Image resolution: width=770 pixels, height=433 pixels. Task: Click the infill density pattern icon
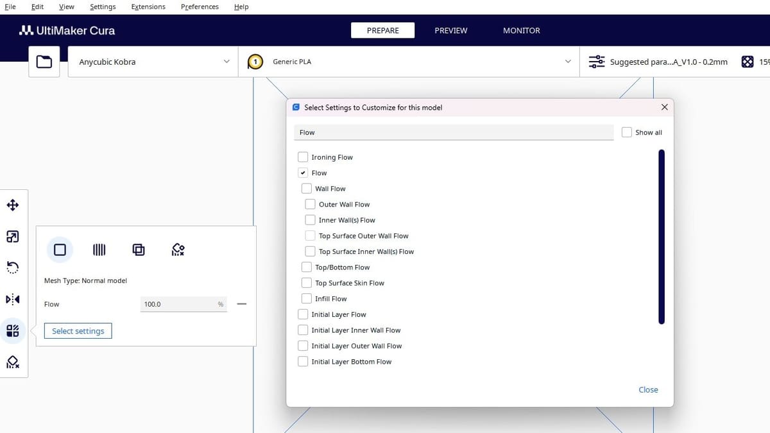[x=748, y=62]
